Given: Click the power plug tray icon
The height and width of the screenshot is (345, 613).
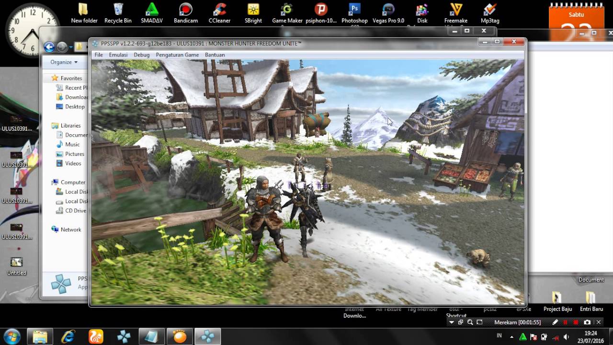Looking at the screenshot, I should pos(545,336).
